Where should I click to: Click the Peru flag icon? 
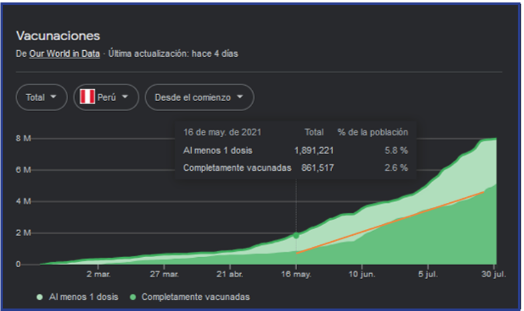(88, 98)
